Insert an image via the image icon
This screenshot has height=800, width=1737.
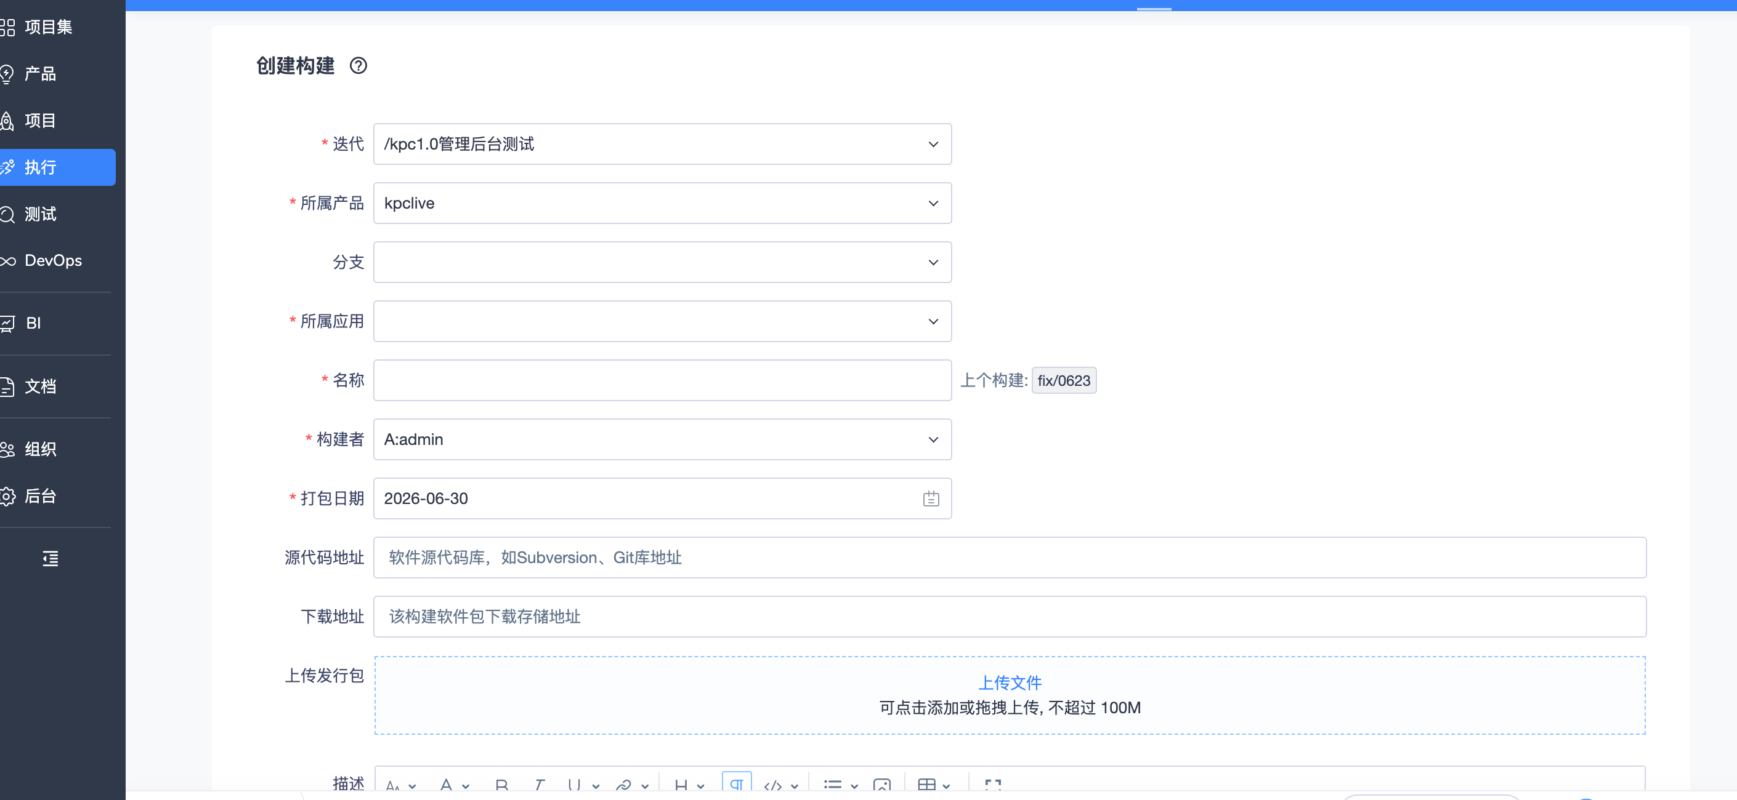pos(882,785)
